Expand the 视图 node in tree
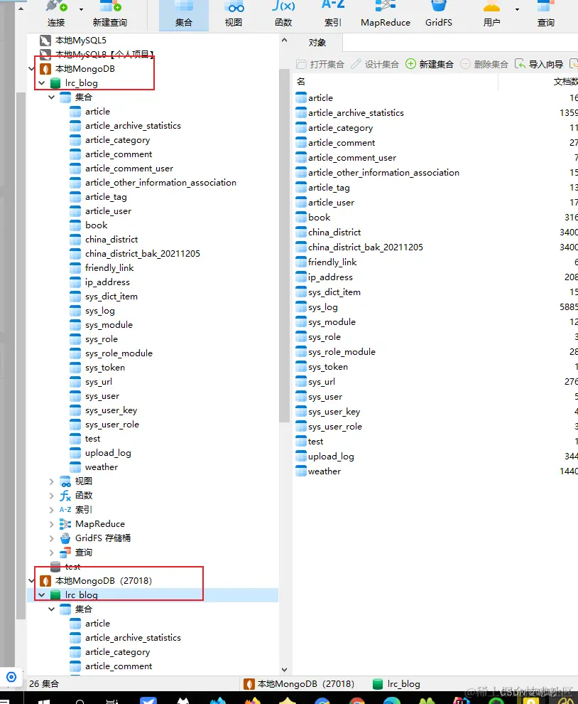 (x=52, y=481)
